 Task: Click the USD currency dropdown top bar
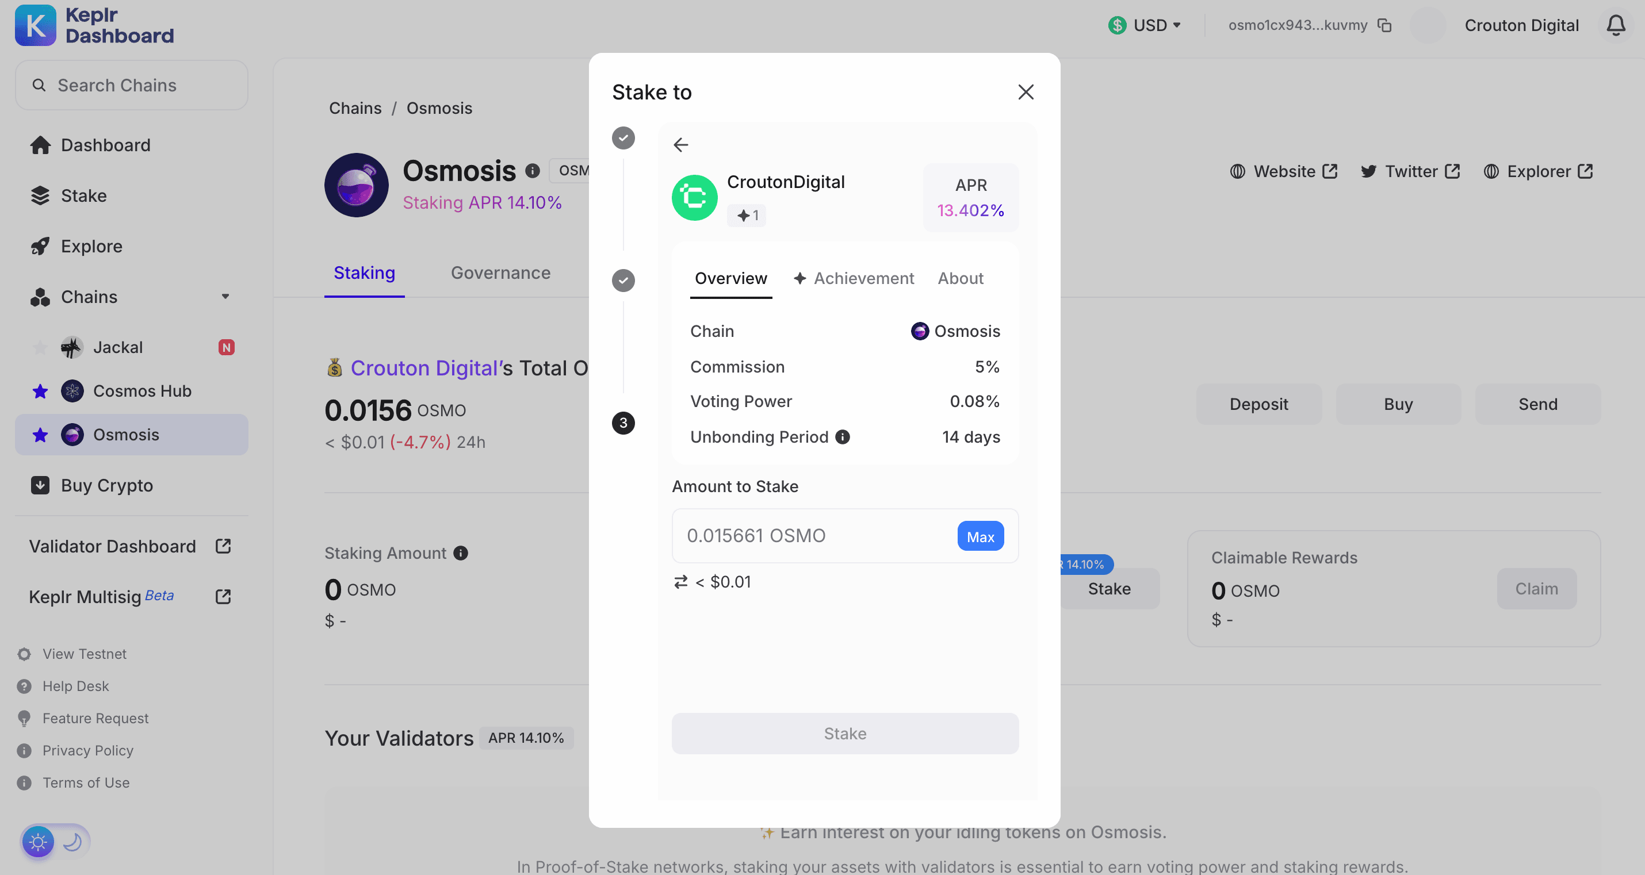[x=1143, y=24]
